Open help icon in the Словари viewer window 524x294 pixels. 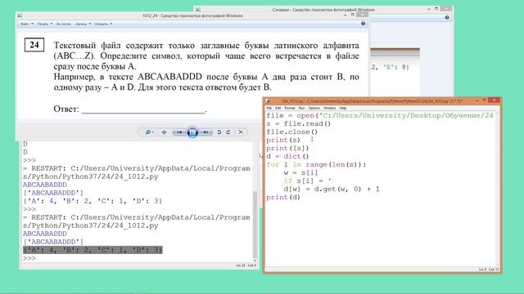point(447,17)
